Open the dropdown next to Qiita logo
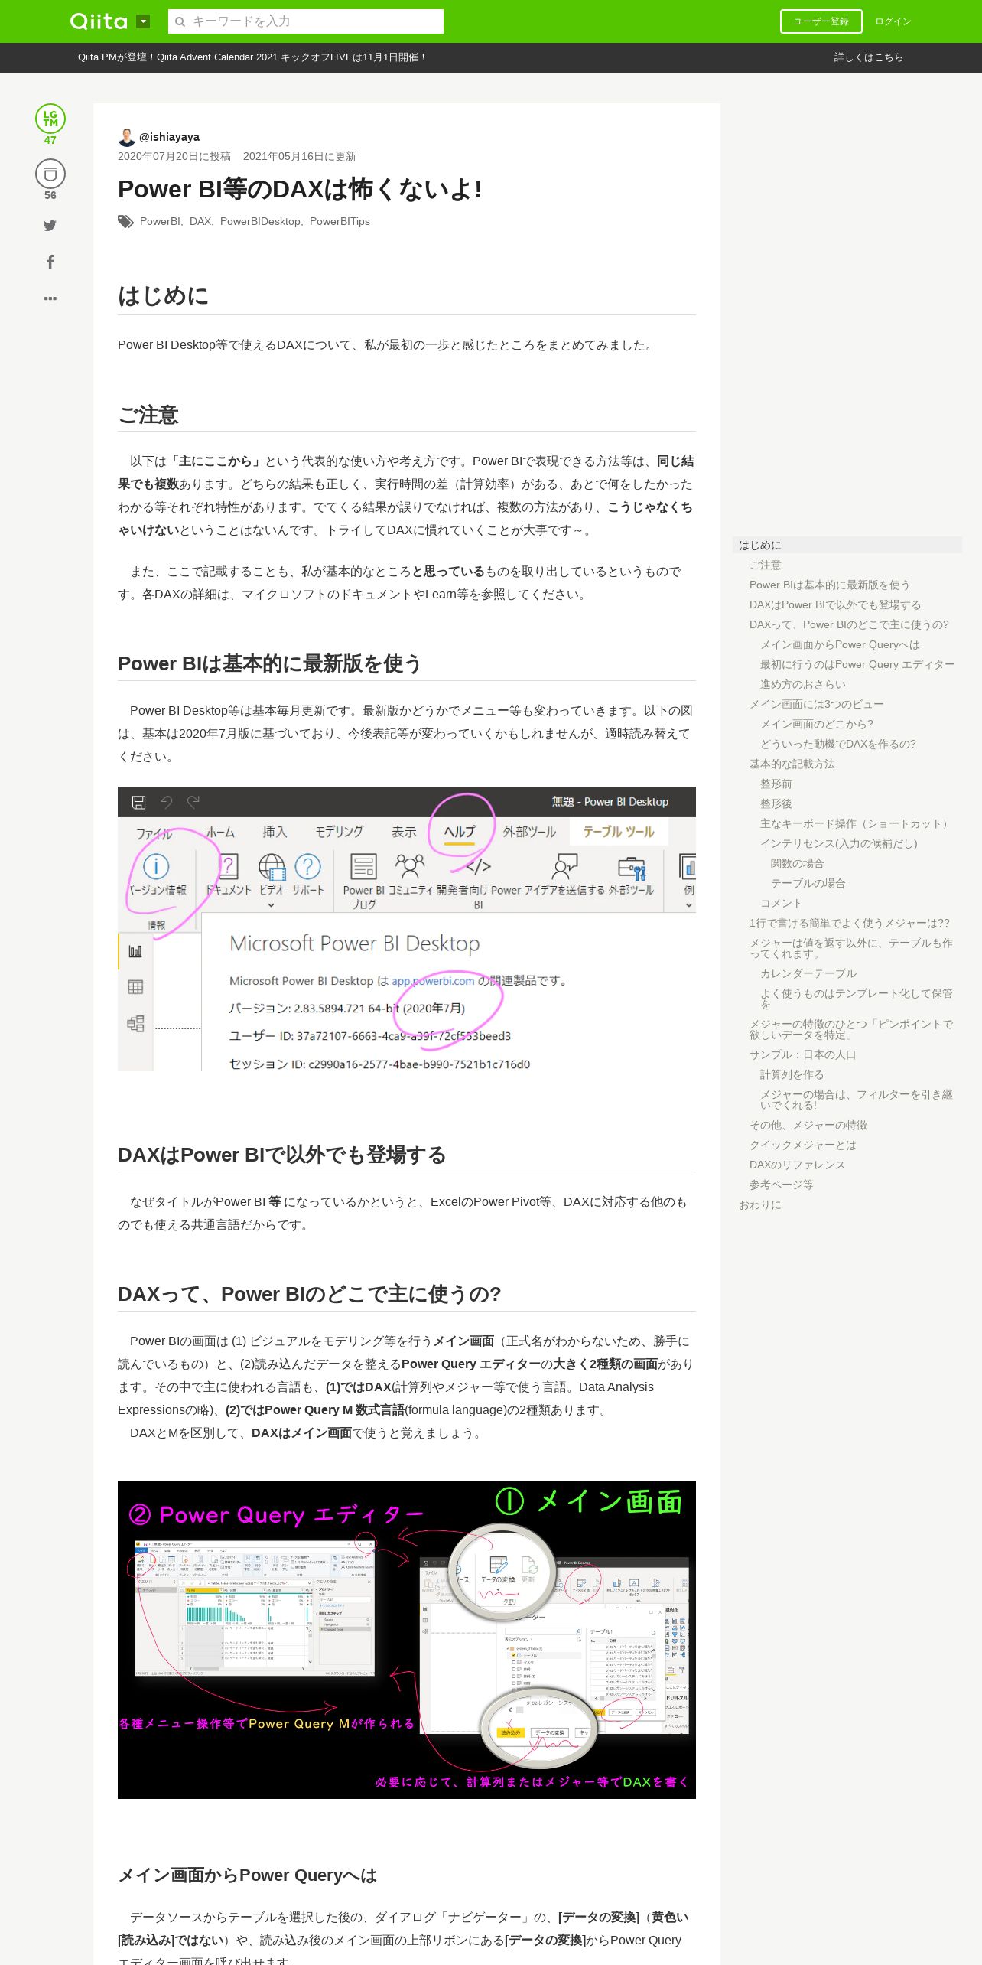The height and width of the screenshot is (1965, 982). click(x=143, y=21)
